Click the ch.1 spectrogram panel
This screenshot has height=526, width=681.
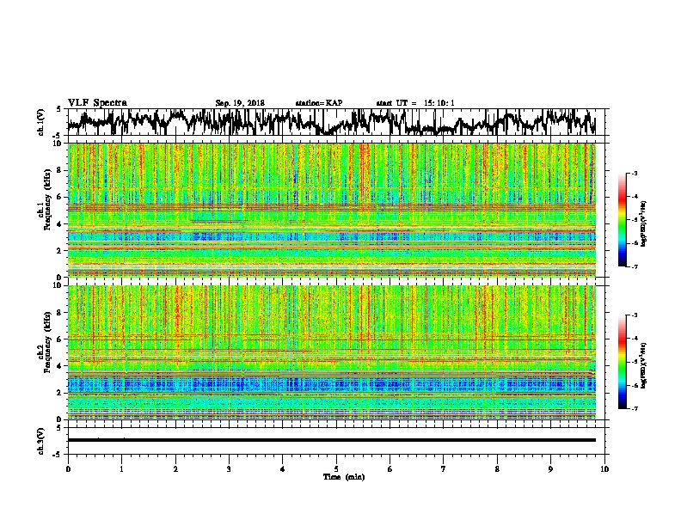(332, 210)
